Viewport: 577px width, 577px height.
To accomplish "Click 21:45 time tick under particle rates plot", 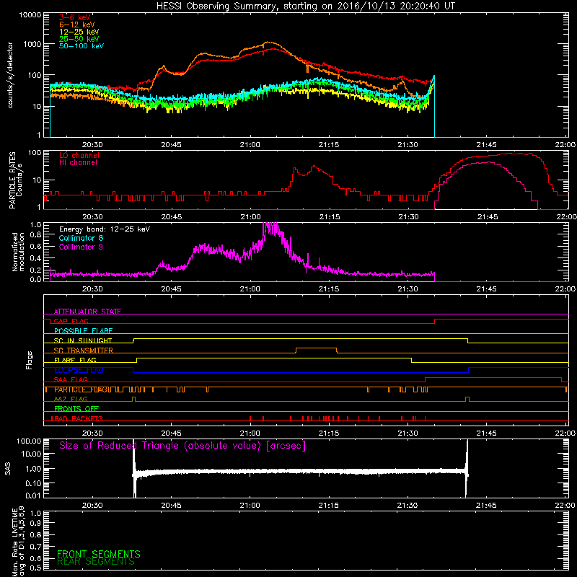I will point(488,217).
